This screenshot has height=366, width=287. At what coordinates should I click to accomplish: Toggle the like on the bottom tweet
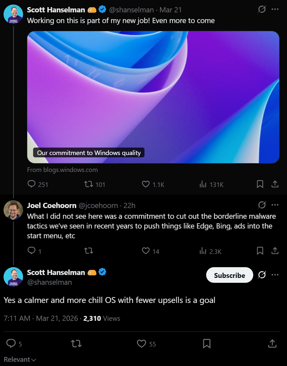point(142,344)
